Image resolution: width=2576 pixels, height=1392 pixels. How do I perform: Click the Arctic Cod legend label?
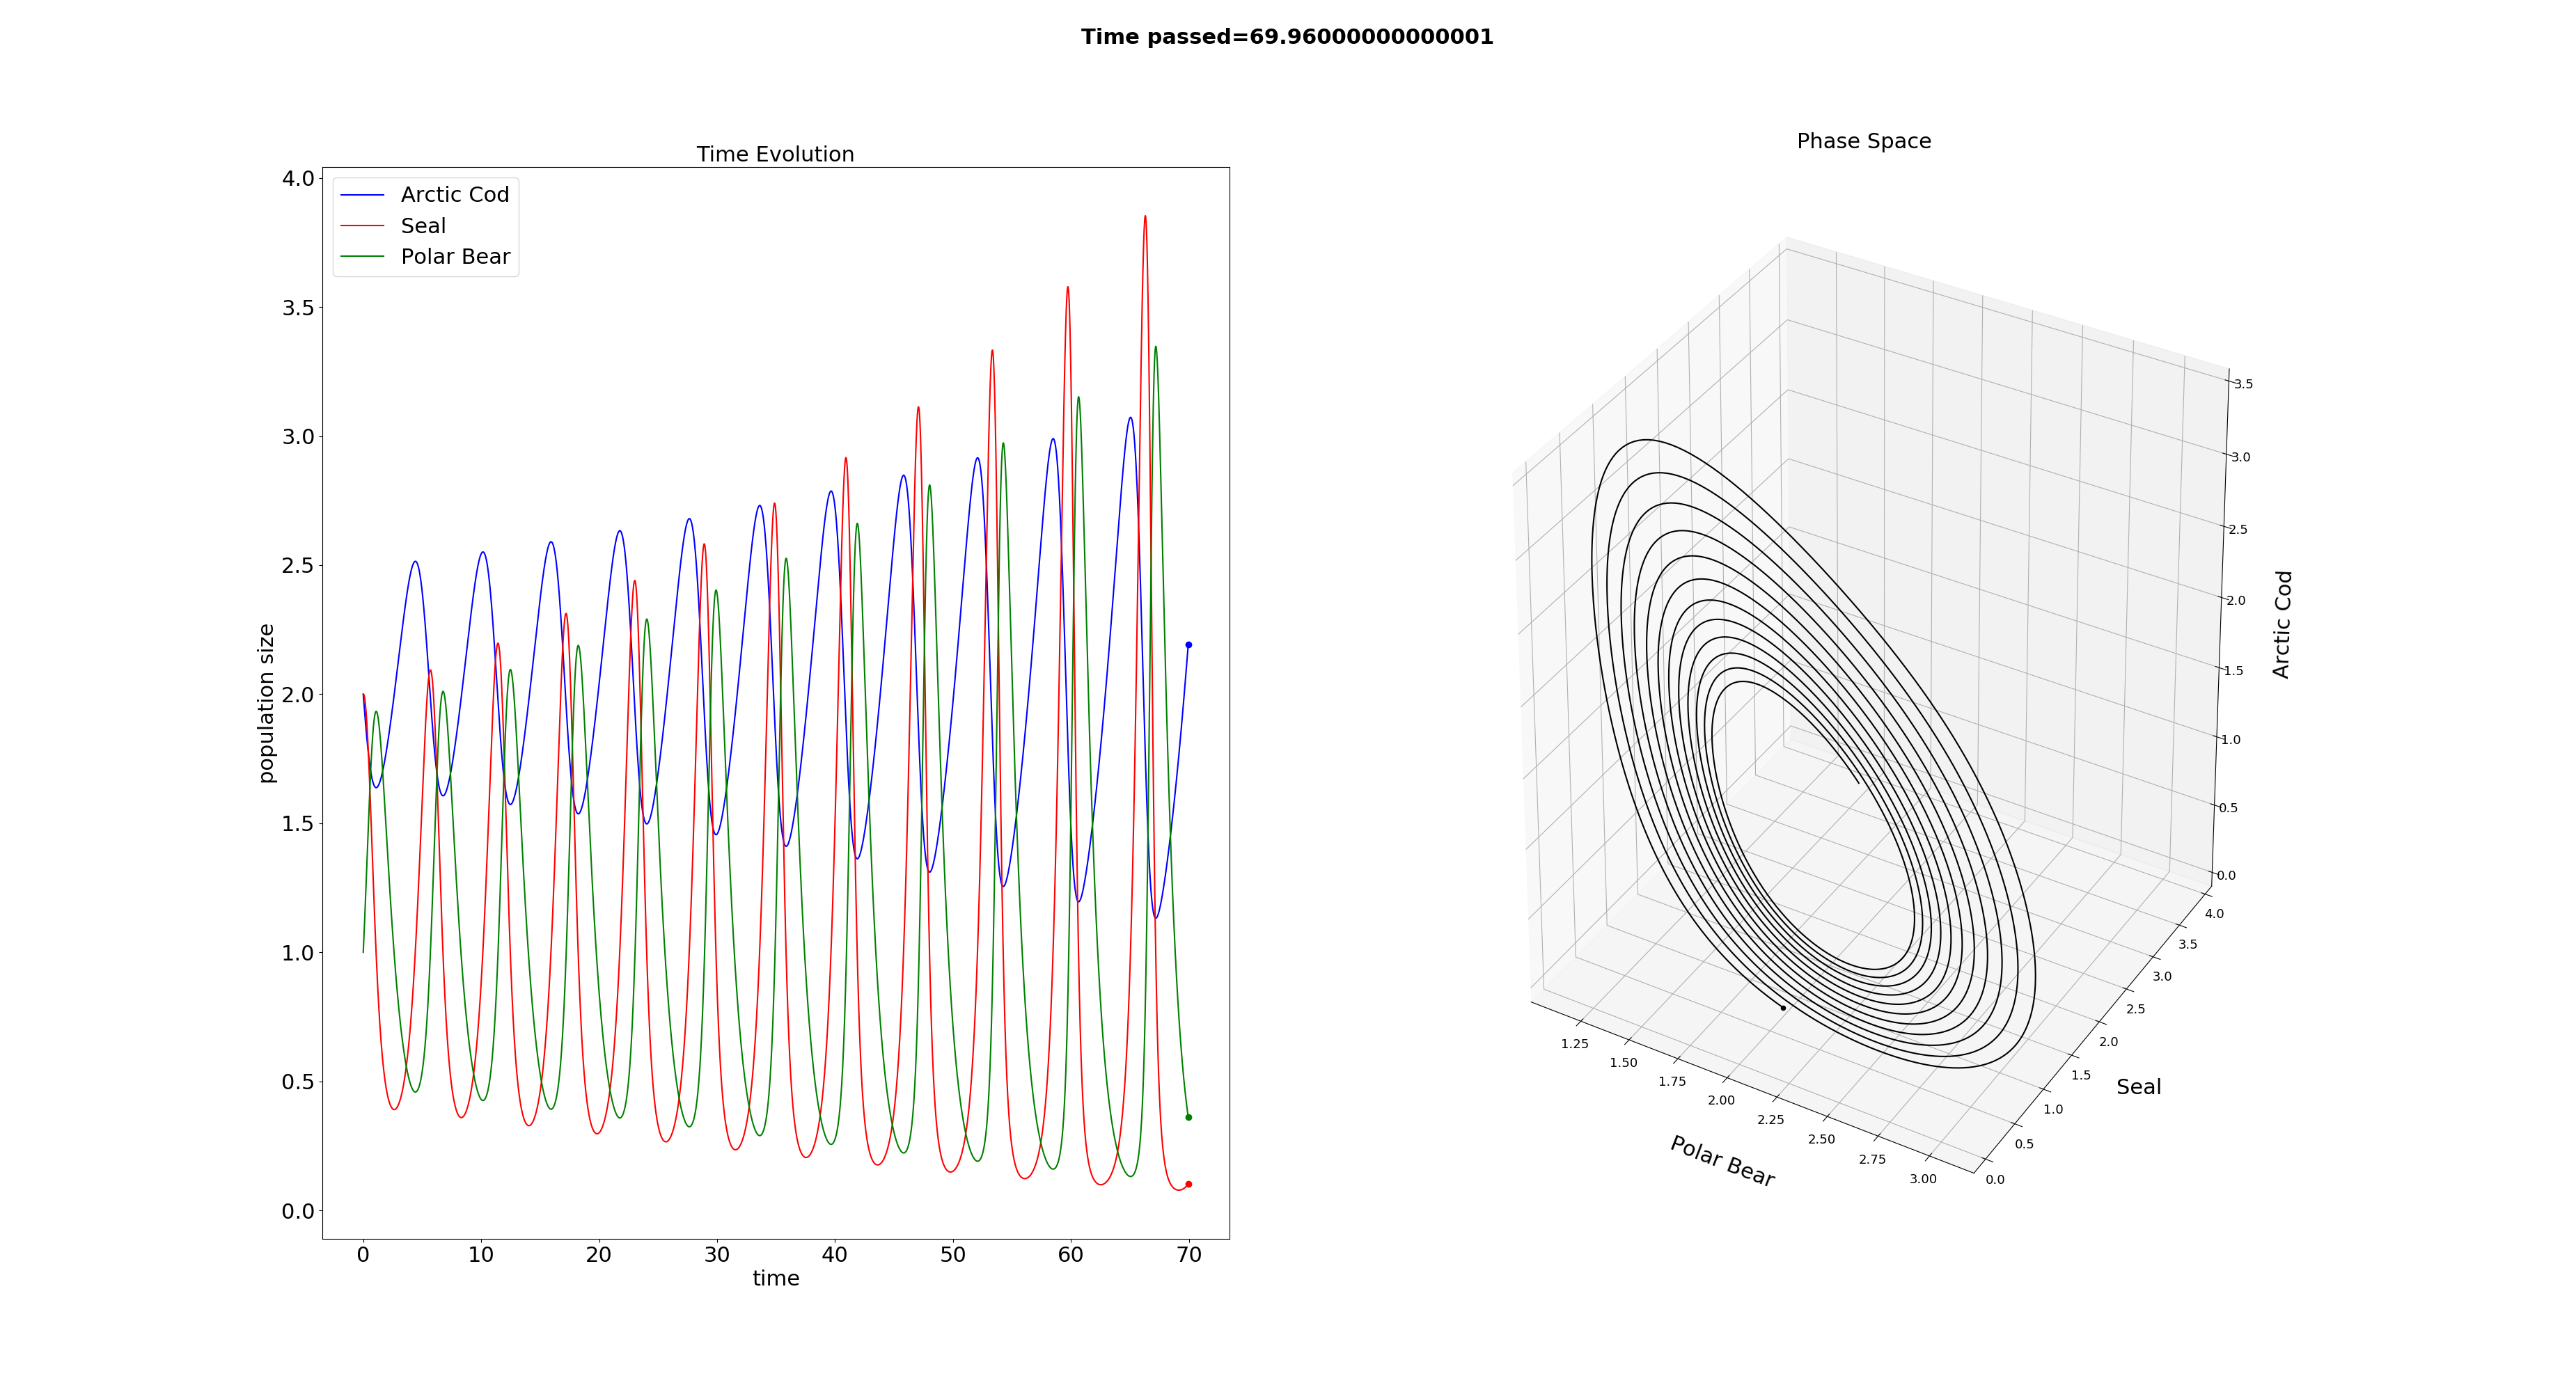[x=455, y=195]
